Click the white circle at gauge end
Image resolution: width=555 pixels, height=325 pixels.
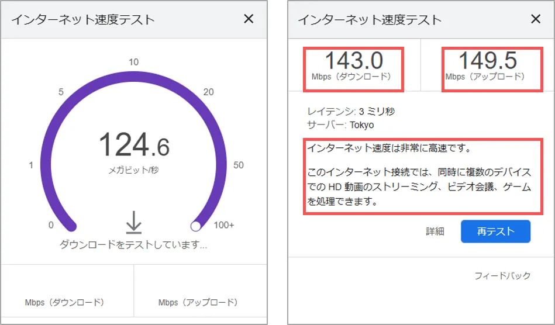tap(197, 226)
